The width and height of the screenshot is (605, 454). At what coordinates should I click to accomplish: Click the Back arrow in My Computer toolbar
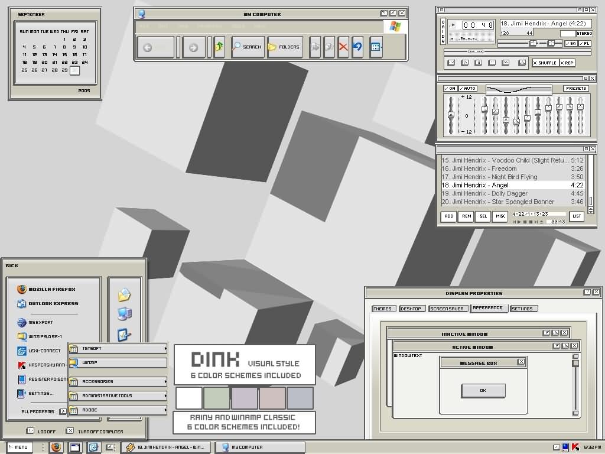coord(155,47)
